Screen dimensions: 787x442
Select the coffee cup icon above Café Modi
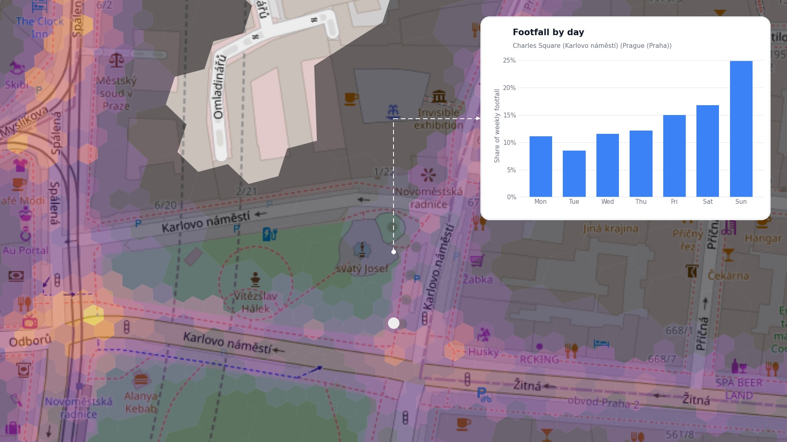[18, 184]
